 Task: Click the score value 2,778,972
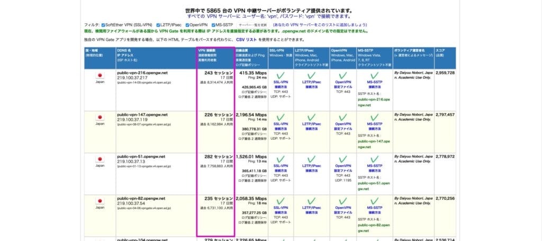pyautogui.click(x=445, y=157)
